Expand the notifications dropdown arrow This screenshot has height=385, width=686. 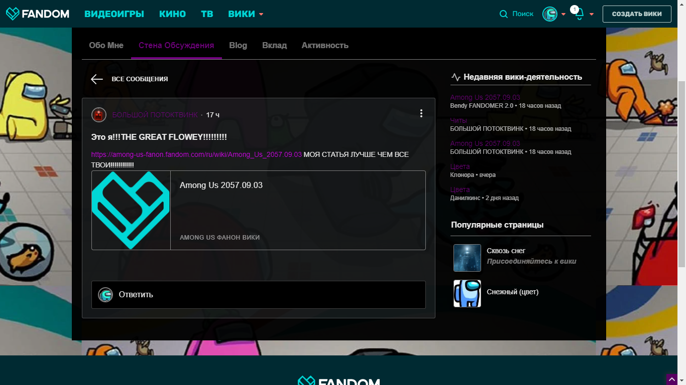click(592, 14)
